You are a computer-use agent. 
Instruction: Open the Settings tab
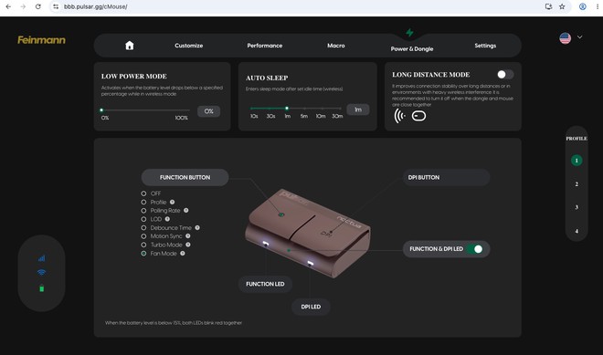(x=485, y=46)
